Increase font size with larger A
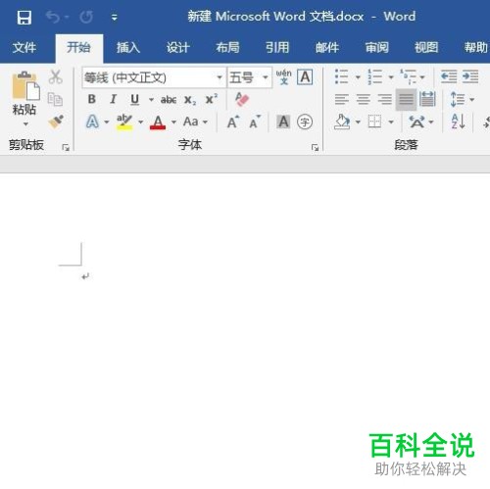 (x=233, y=122)
